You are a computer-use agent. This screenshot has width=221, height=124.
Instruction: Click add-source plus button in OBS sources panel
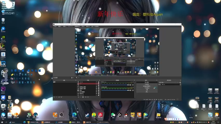[x=78, y=97]
